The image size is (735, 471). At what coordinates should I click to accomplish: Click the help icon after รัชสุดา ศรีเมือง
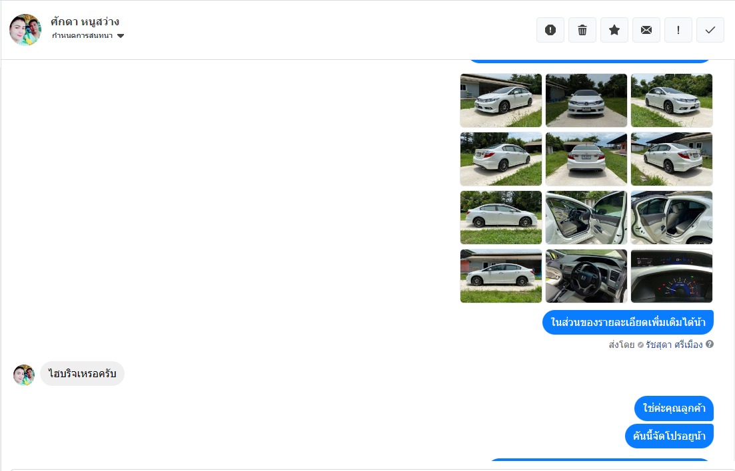(710, 344)
